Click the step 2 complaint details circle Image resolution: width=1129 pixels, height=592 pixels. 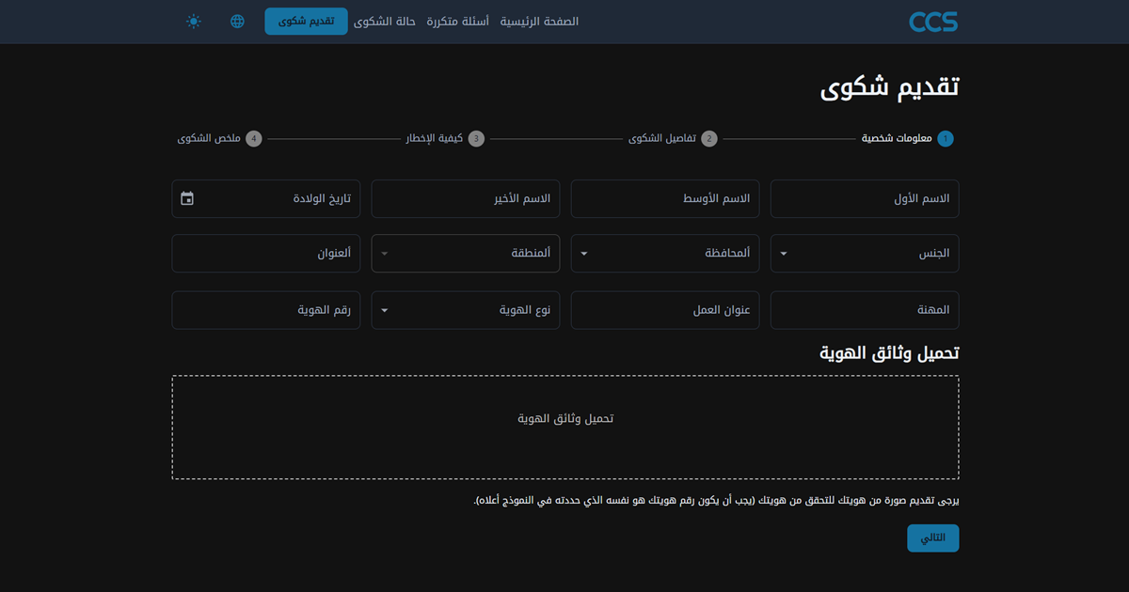[709, 139]
